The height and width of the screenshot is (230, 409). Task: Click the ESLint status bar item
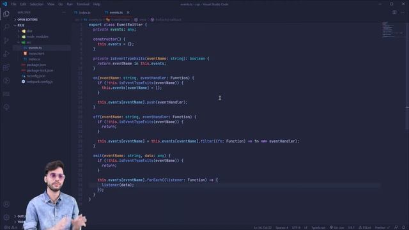[x=365, y=227]
